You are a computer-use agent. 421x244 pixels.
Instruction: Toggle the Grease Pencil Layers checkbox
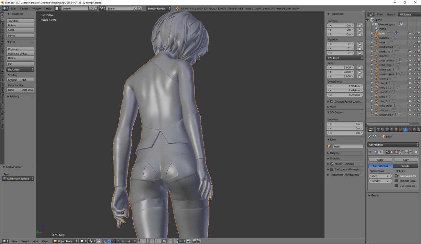pos(332,101)
